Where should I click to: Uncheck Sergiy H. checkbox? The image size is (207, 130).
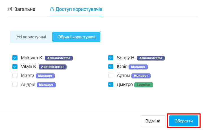(x=111, y=58)
